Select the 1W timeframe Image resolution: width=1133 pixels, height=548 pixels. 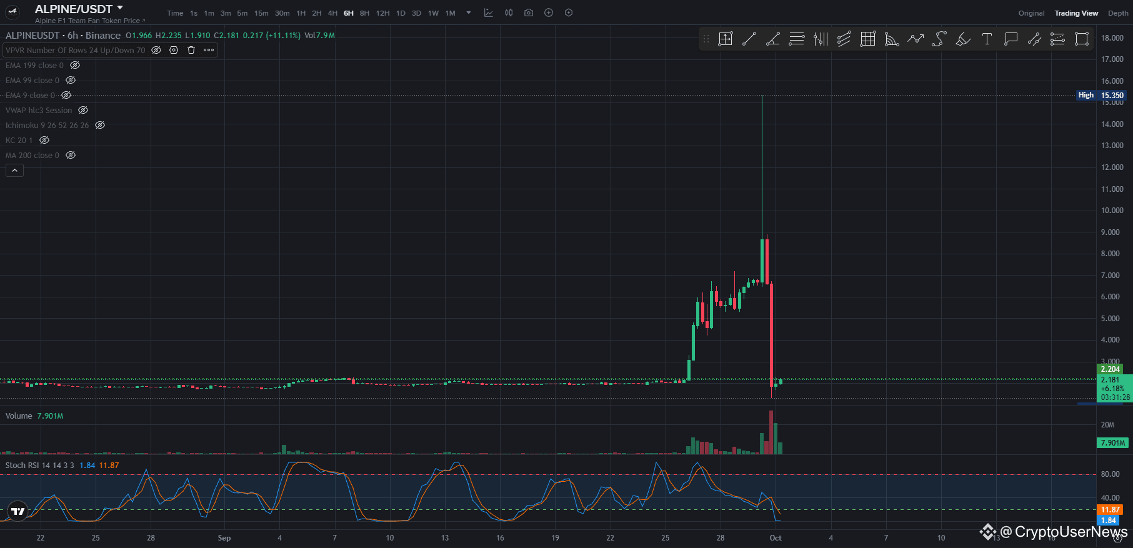click(x=433, y=13)
